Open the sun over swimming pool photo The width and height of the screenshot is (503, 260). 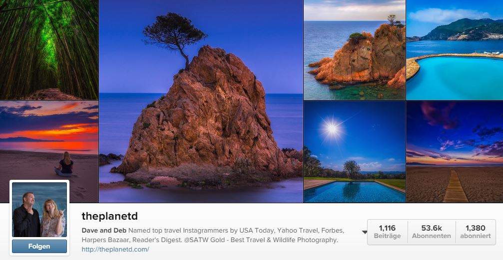355,151
